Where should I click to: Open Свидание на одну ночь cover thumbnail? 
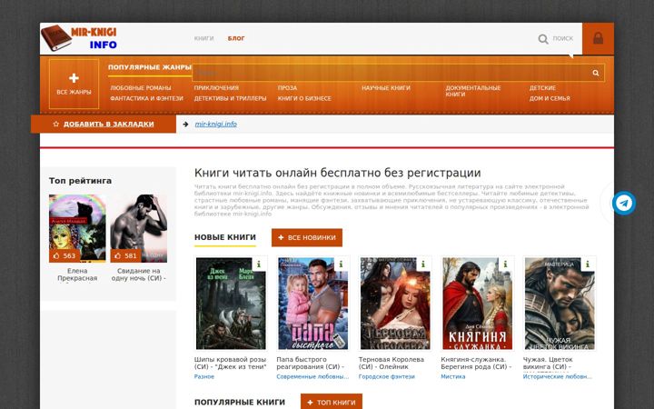click(138, 228)
